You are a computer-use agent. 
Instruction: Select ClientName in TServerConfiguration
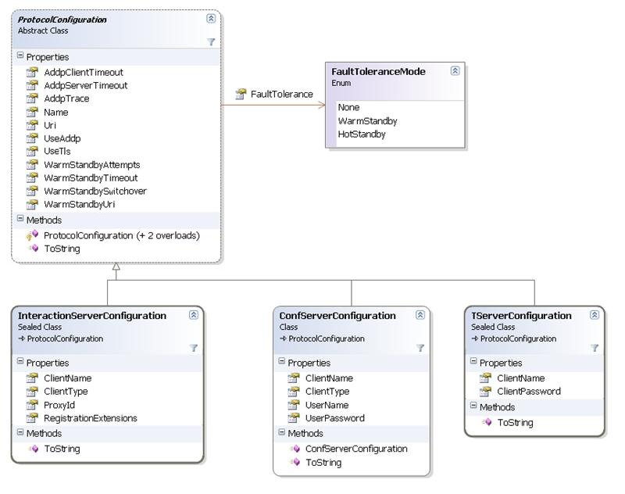pyautogui.click(x=521, y=378)
